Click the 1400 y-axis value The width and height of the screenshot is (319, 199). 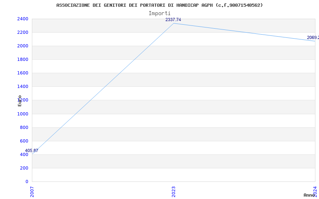click(23, 87)
